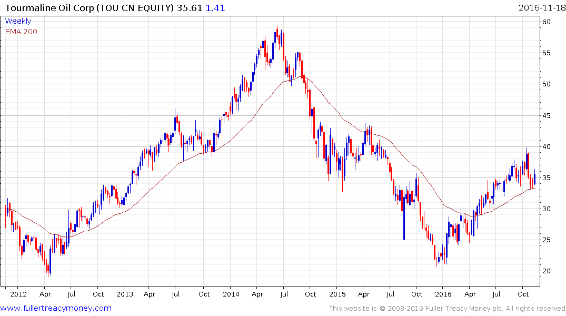The image size is (566, 316).
Task: Click the 50 price axis label
Action: (547, 84)
